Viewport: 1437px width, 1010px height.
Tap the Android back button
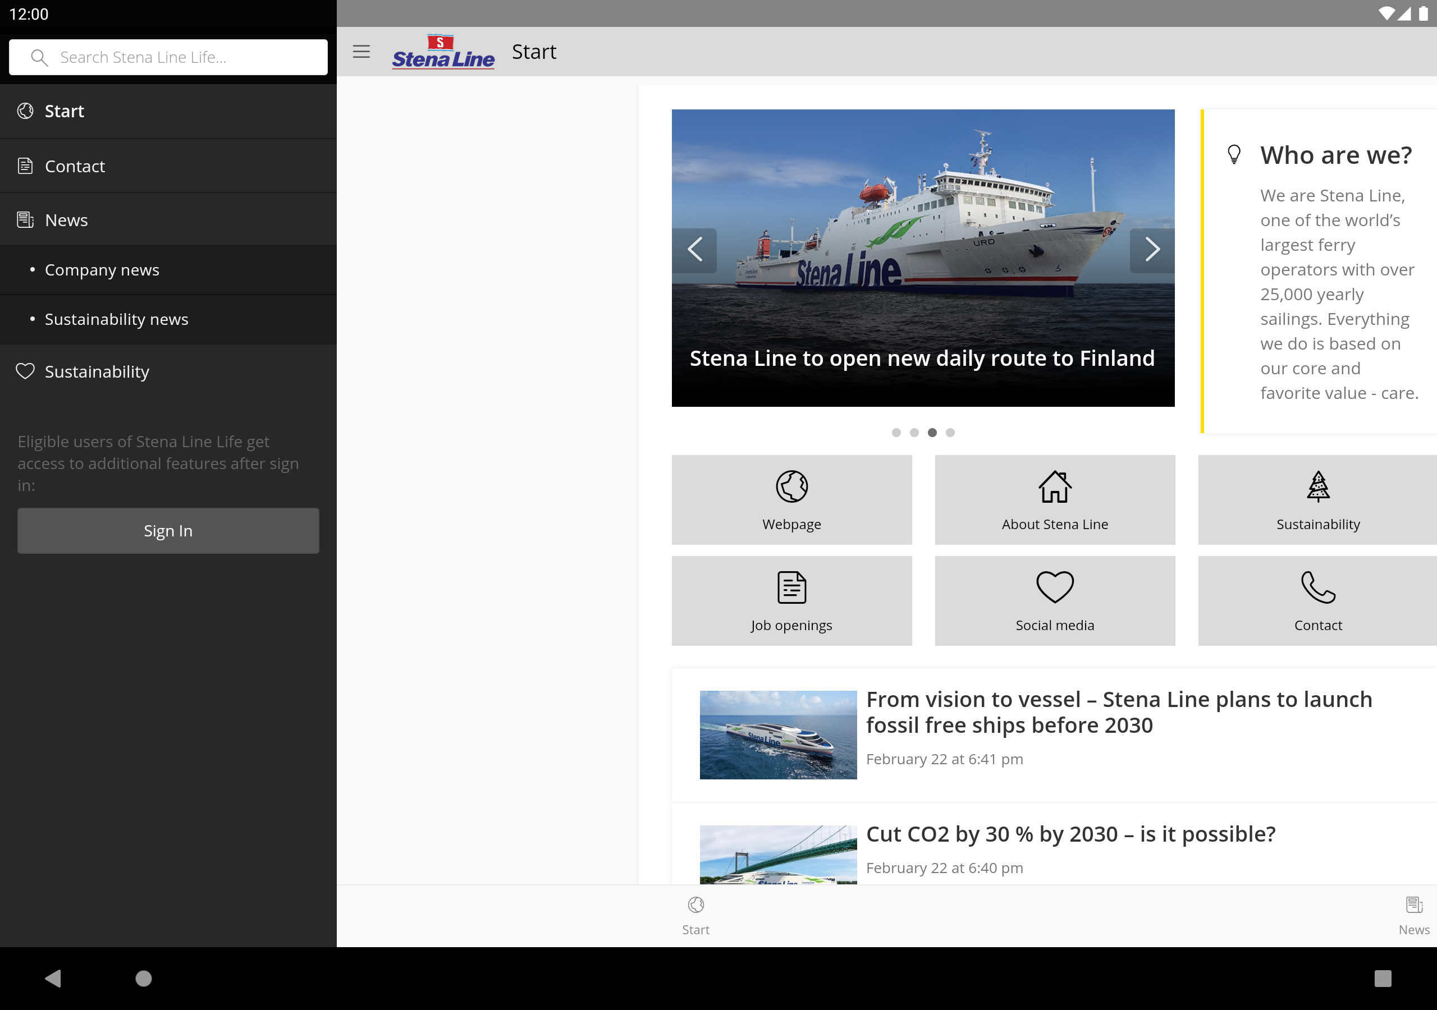(x=53, y=978)
